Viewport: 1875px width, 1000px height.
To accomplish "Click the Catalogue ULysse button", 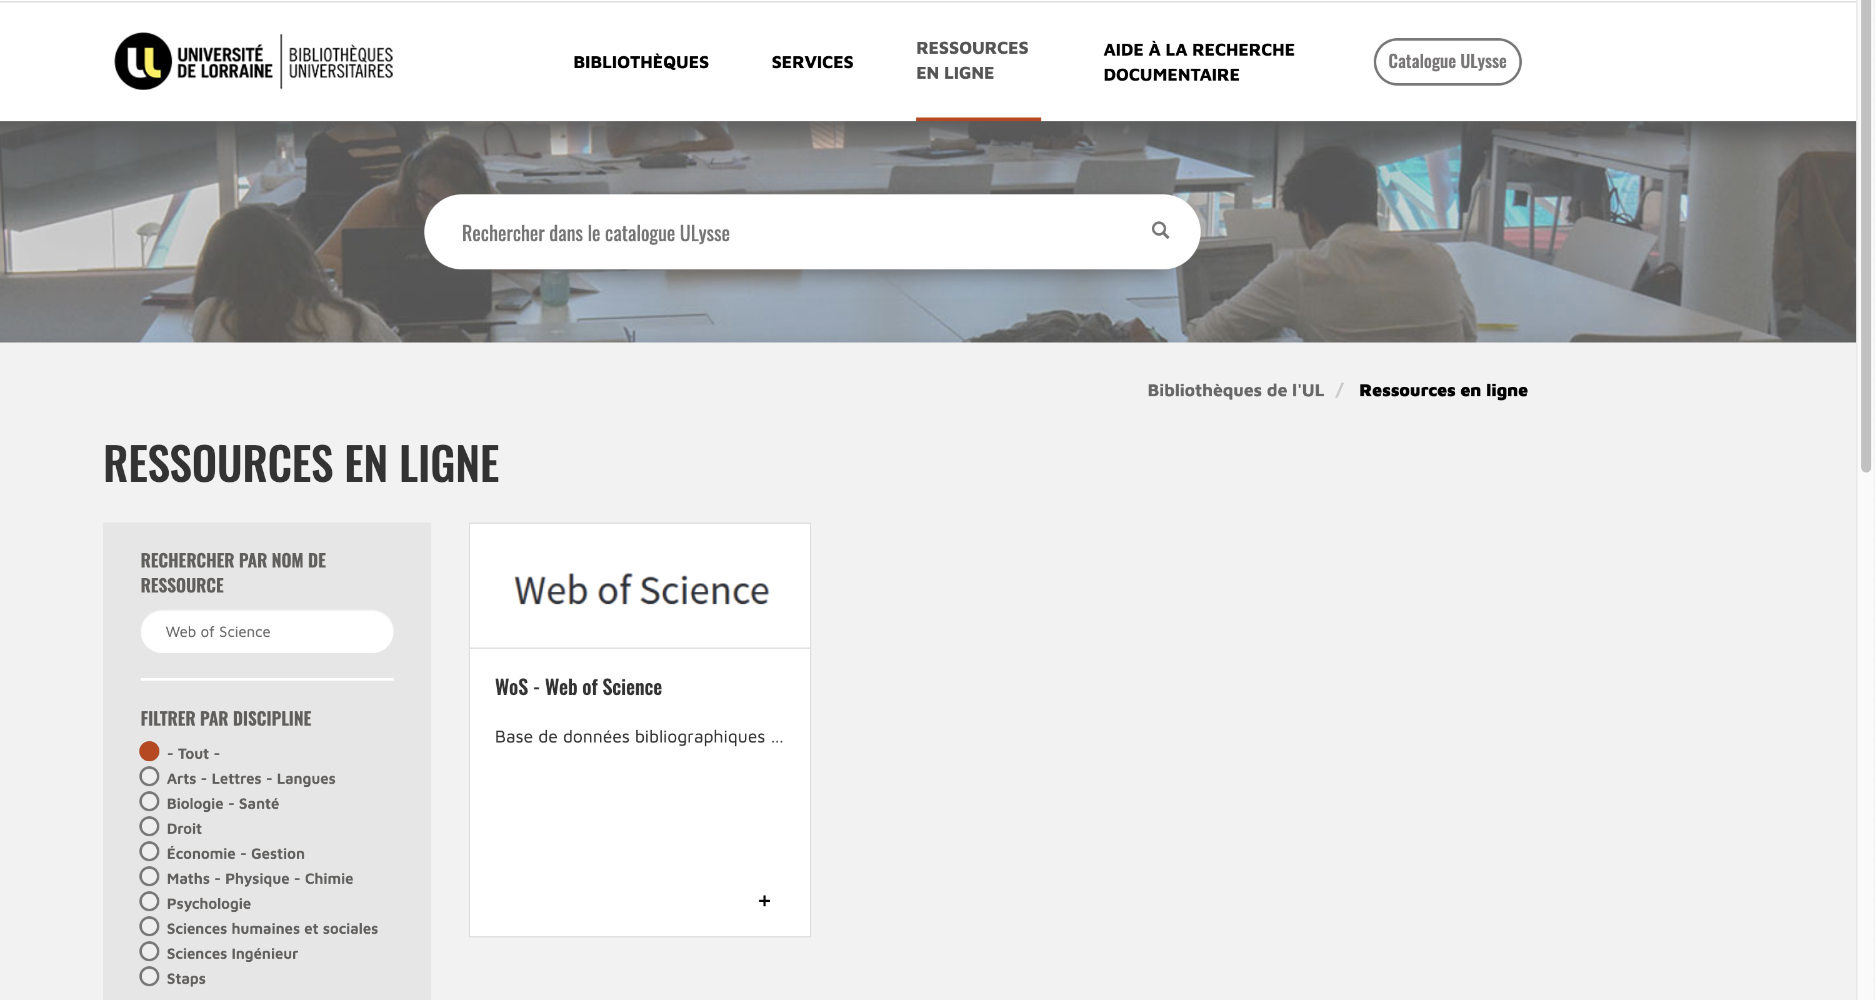I will click(x=1446, y=62).
